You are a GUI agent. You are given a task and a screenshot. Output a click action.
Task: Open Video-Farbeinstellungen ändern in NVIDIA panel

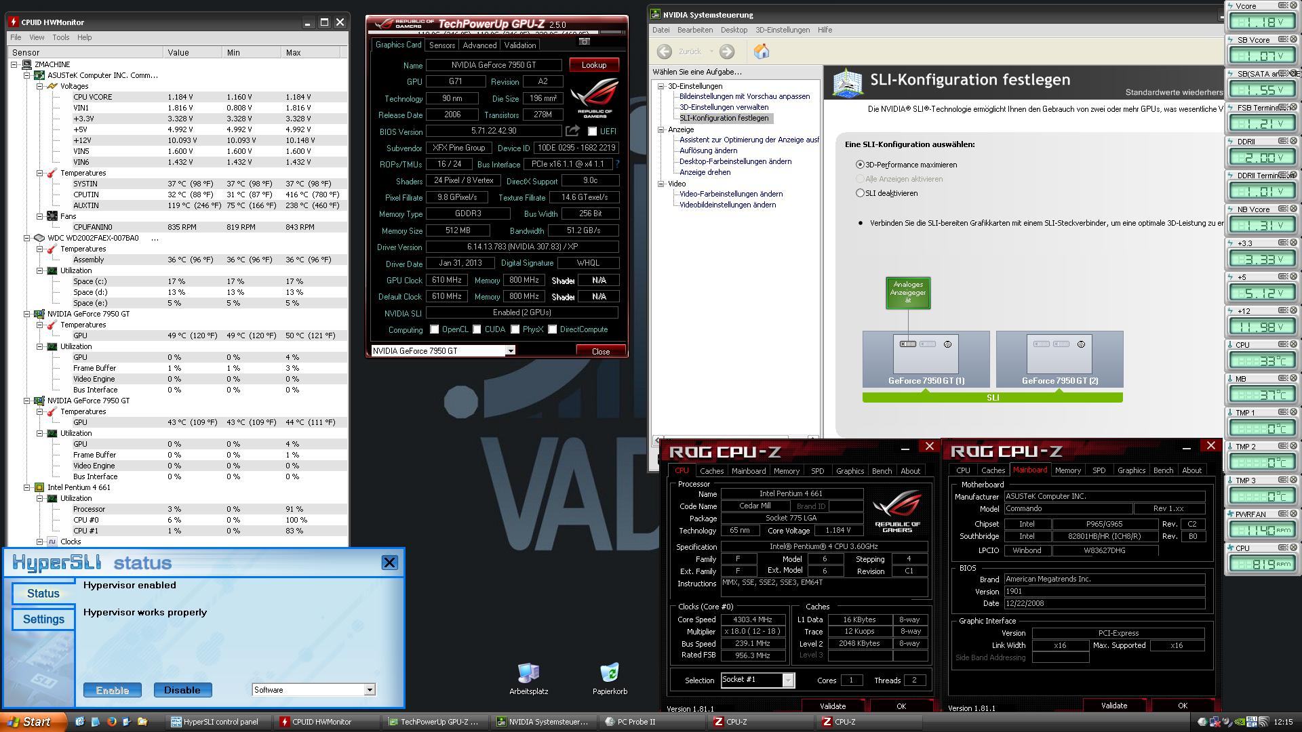[730, 194]
